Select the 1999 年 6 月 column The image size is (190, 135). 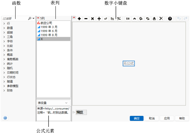point(54,31)
